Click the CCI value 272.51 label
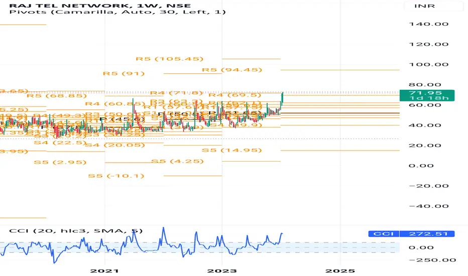The width and height of the screenshot is (468, 276). (x=427, y=234)
